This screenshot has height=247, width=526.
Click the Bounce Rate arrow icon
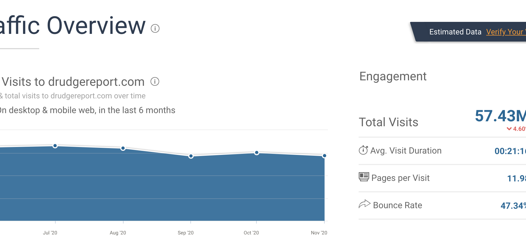click(364, 204)
